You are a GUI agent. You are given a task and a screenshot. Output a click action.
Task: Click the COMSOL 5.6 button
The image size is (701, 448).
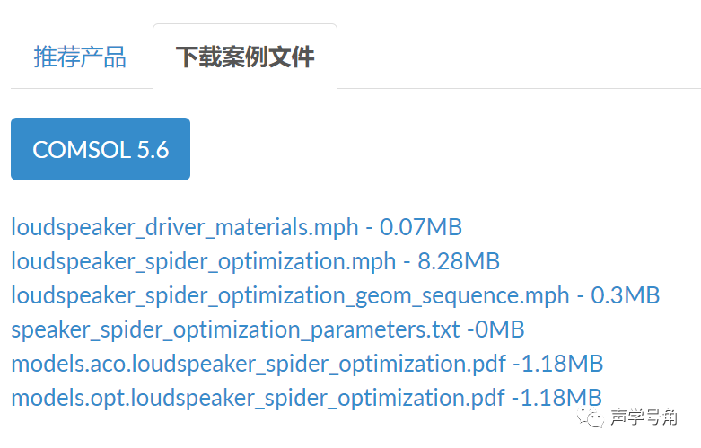pos(101,149)
